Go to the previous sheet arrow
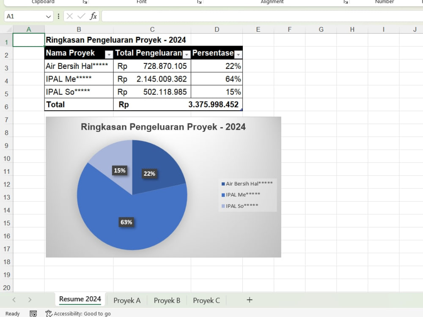423x317 pixels. [14, 300]
